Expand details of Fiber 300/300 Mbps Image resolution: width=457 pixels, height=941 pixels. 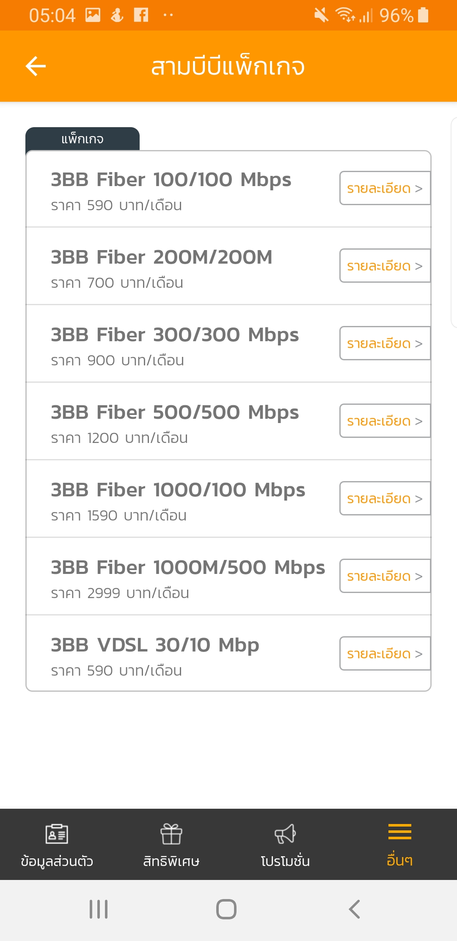coord(385,343)
